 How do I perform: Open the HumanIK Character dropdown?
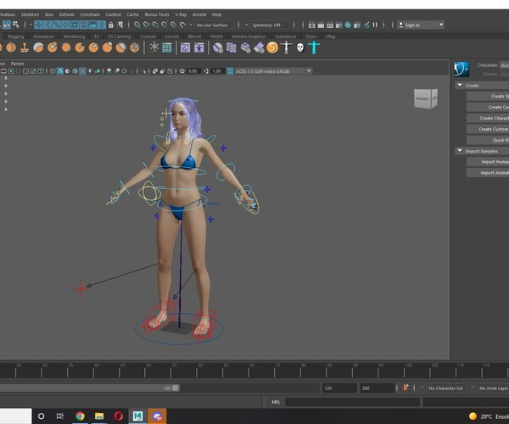click(504, 65)
